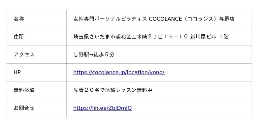Click the COCOLANCE store name text
Viewport: 264px width, 127px height.
click(165, 19)
